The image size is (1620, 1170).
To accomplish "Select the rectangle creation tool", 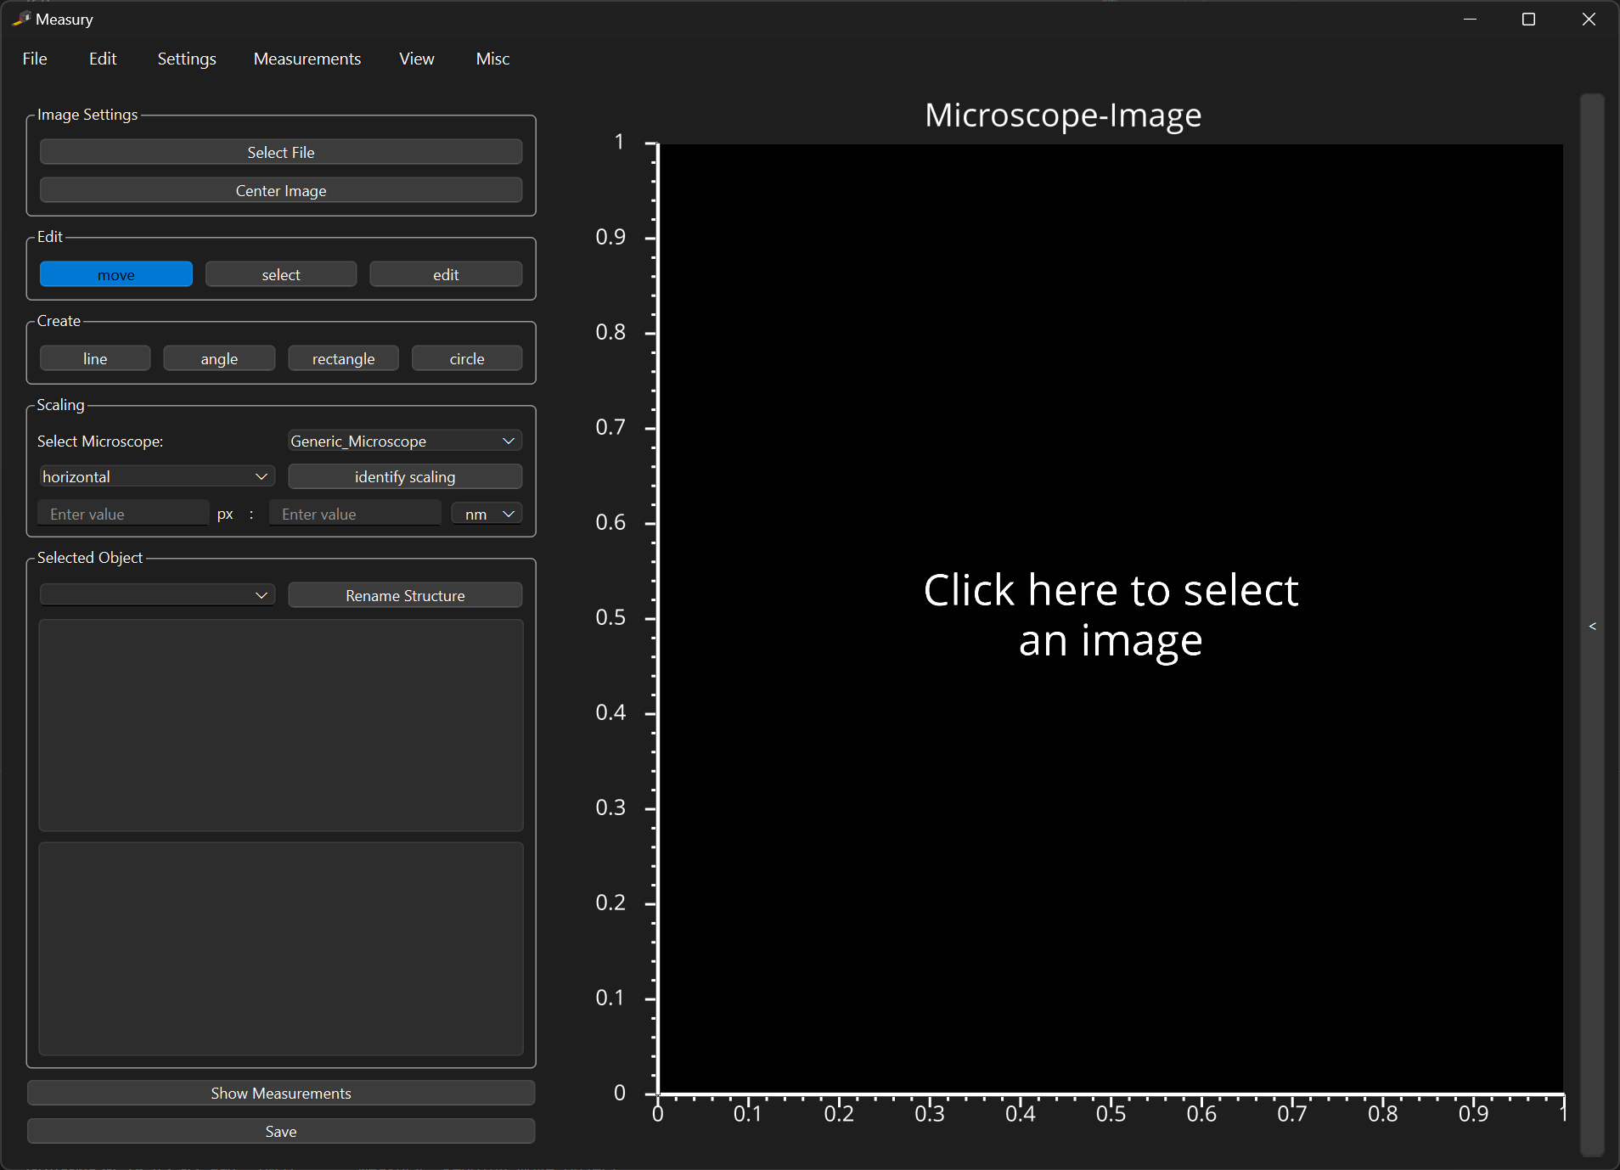I will [x=343, y=358].
